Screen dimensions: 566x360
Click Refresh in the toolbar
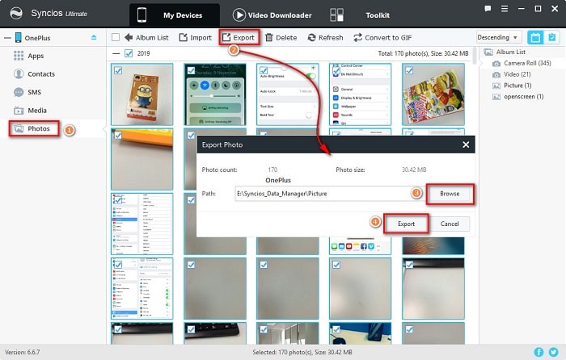click(325, 37)
